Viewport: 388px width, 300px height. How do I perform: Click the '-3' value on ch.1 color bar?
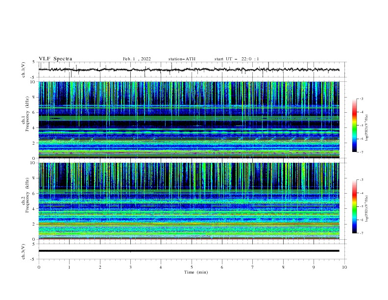point(362,99)
